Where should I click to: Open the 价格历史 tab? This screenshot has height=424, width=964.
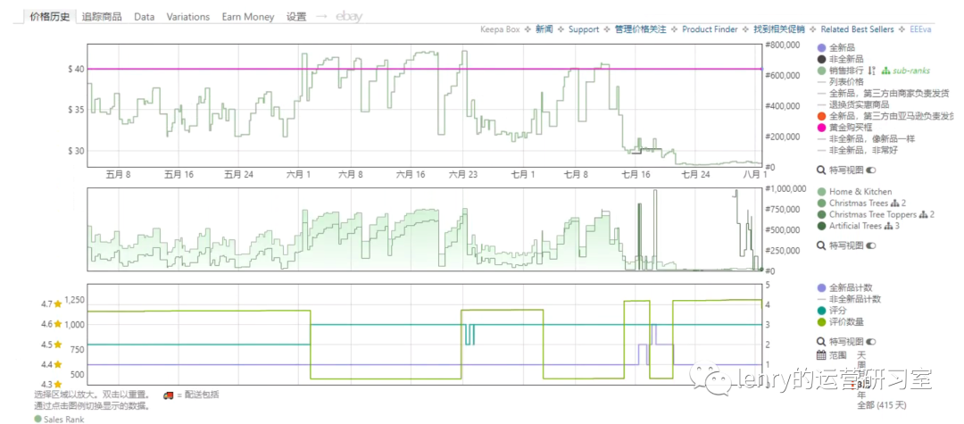pyautogui.click(x=50, y=17)
